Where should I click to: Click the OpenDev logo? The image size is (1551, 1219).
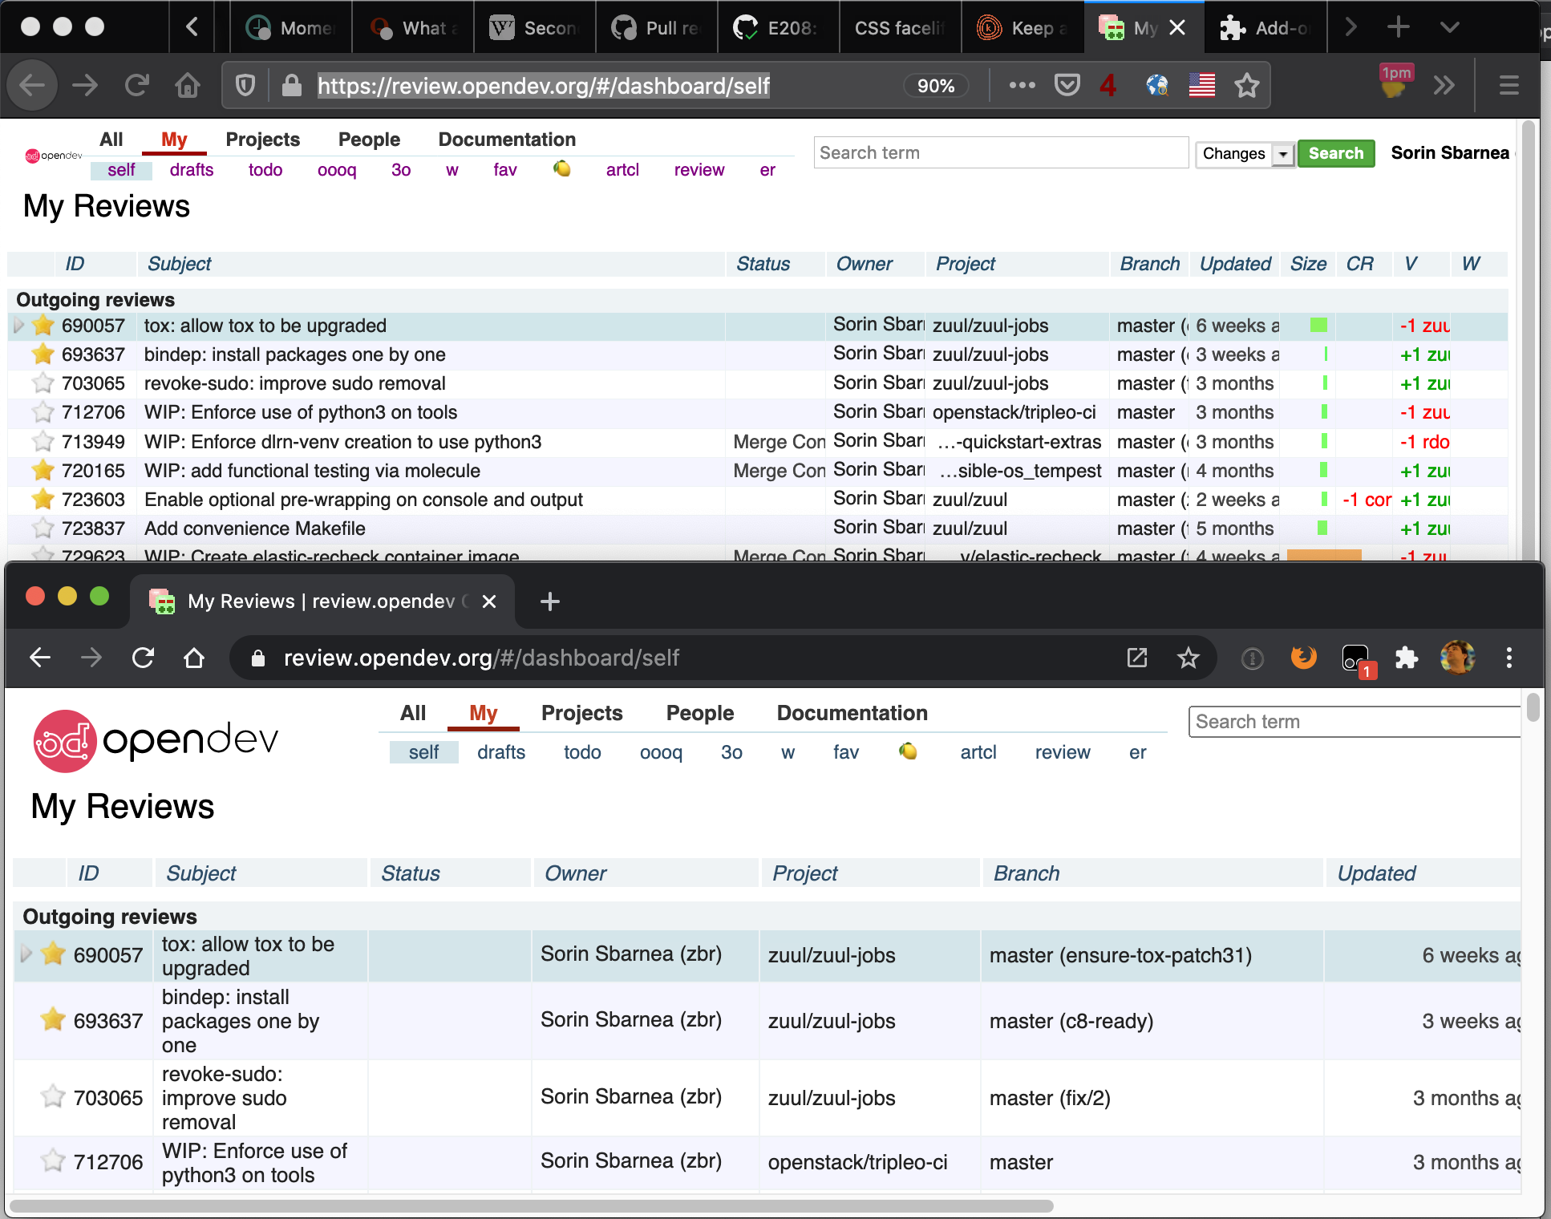(x=155, y=740)
